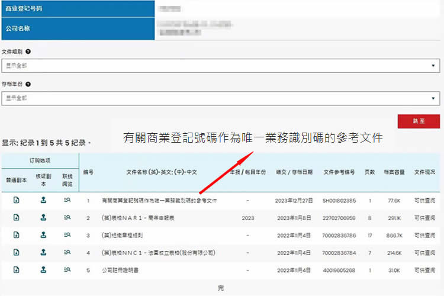Click the 遞交 / 存檔日期 column header
Image resolution: width=444 pixels, height=296 pixels.
coord(294,172)
